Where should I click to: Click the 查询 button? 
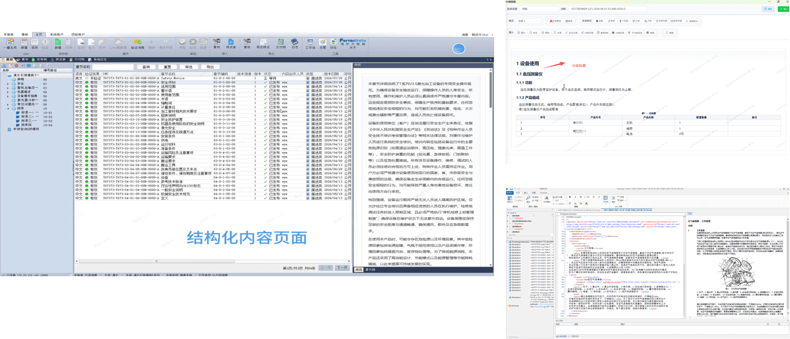point(146,67)
